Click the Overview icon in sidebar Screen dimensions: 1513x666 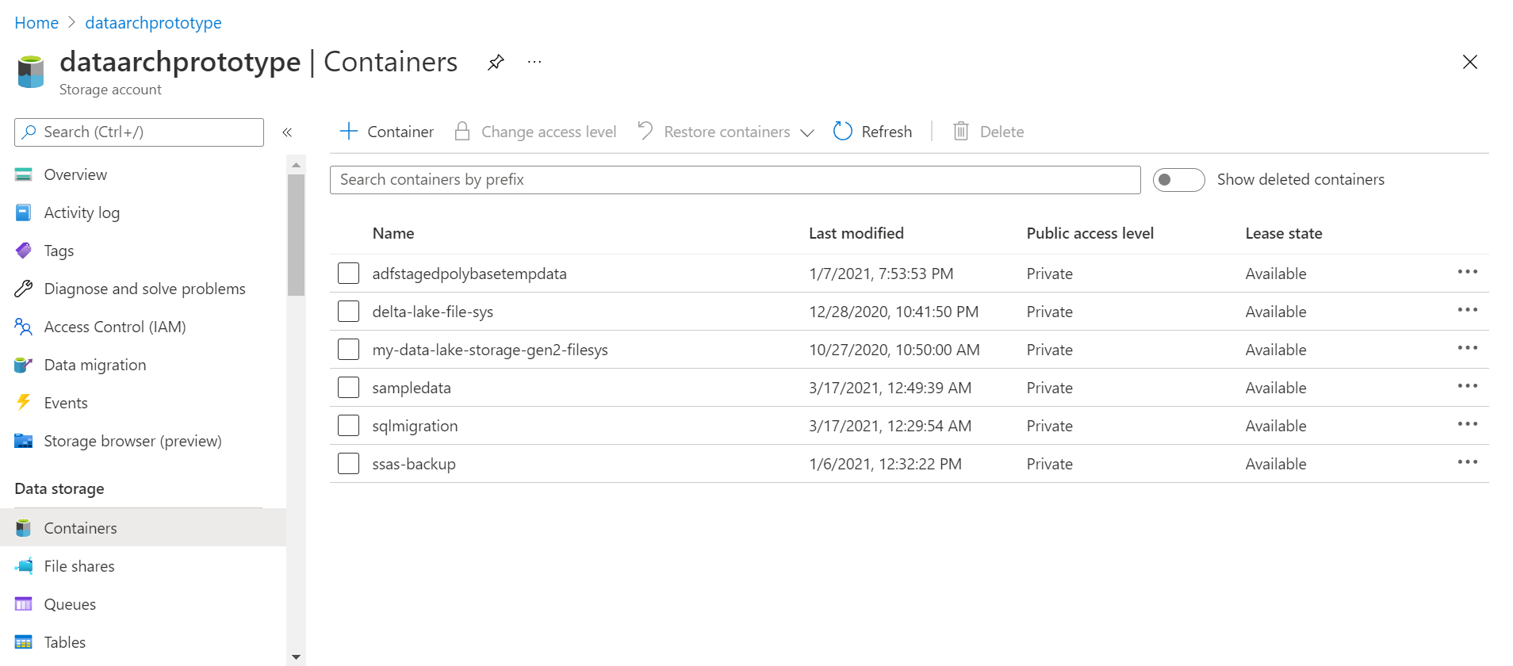[24, 174]
